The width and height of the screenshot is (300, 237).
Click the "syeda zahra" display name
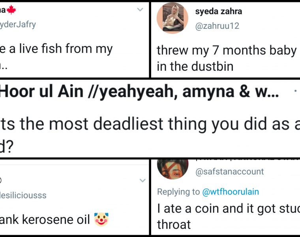coord(218,11)
